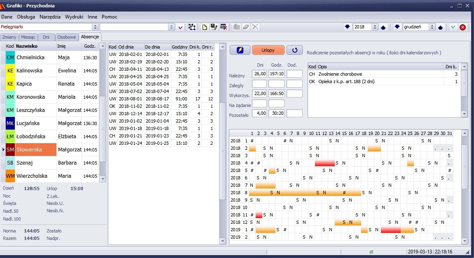Select absence row starting 2019-01-24
This screenshot has height=258, width=474.
[161, 143]
